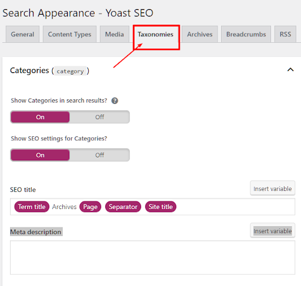Click Insert variable for SEO title
This screenshot has width=301, height=286.
(273, 189)
